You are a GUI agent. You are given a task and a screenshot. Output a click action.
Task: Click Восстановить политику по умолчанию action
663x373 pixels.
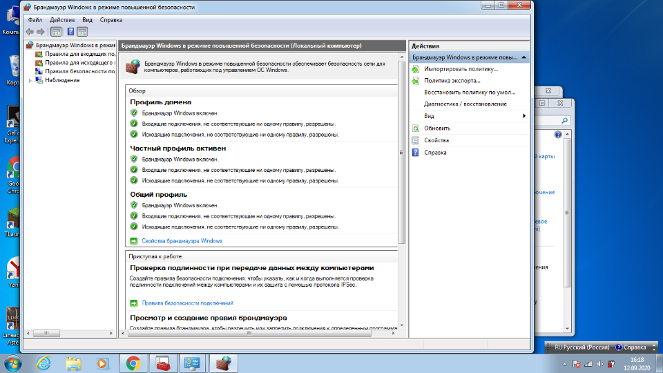470,92
